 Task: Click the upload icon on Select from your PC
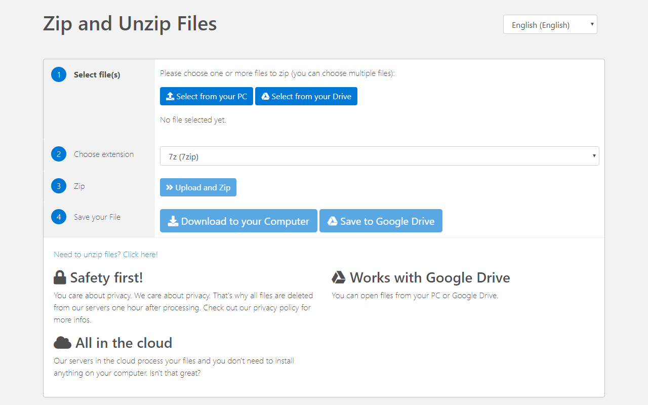coord(170,96)
